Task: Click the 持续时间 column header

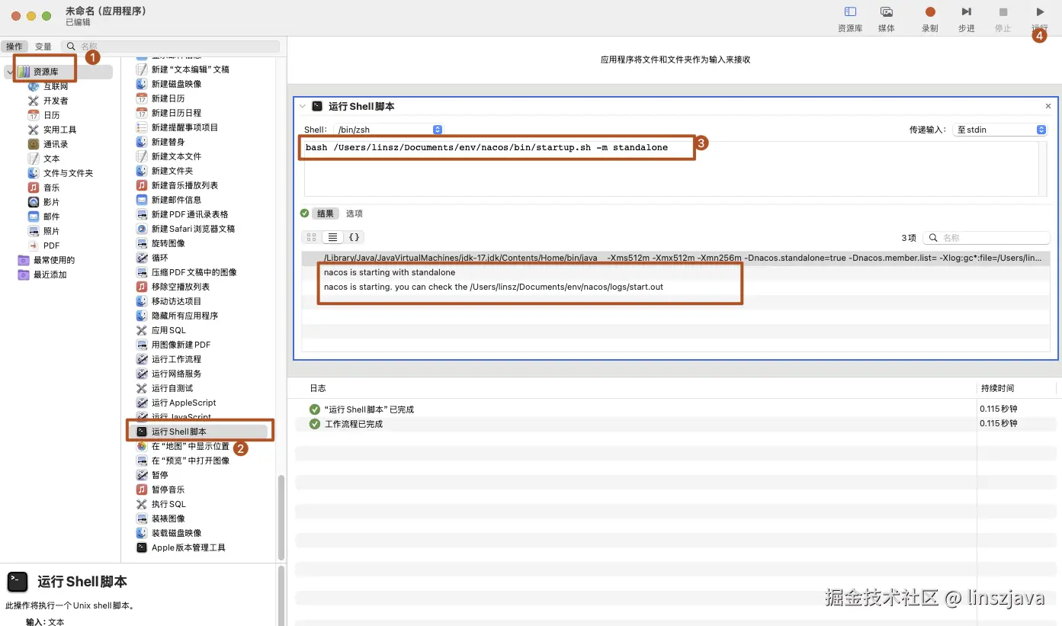Action: [x=997, y=388]
